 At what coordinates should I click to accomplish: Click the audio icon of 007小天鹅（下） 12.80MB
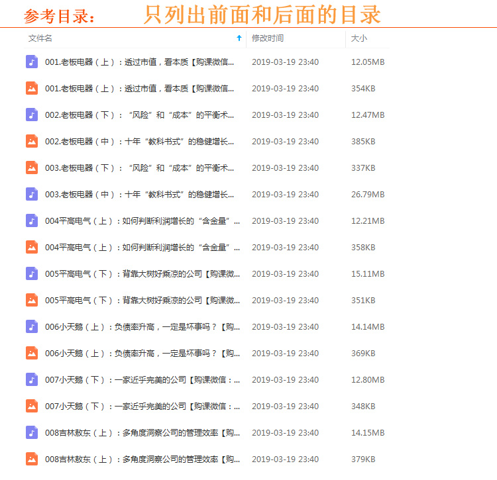point(31,380)
